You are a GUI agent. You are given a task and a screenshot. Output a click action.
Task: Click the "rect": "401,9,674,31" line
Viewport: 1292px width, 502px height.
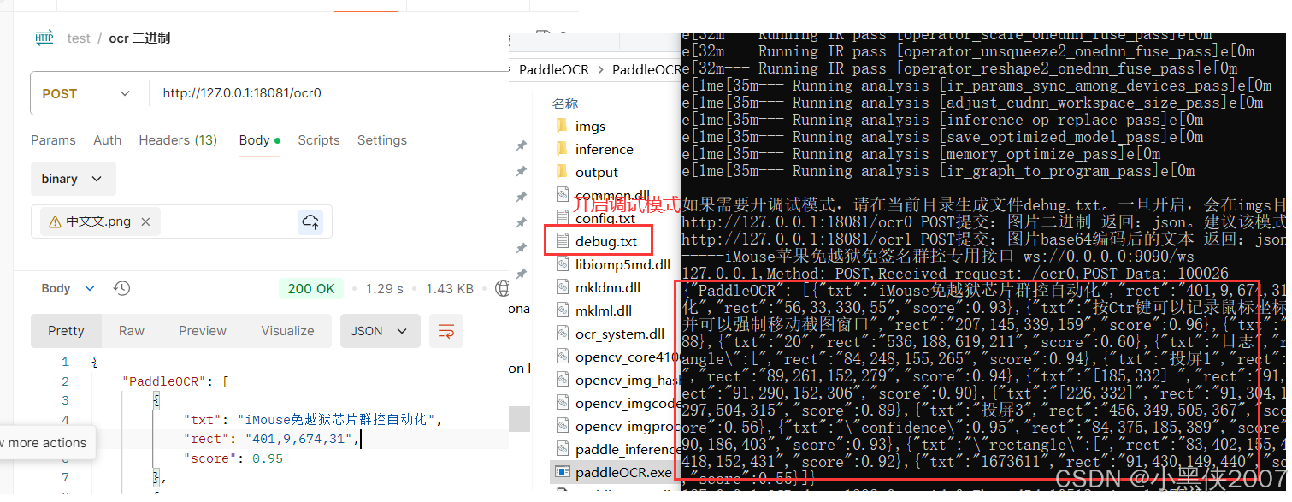[x=273, y=439]
